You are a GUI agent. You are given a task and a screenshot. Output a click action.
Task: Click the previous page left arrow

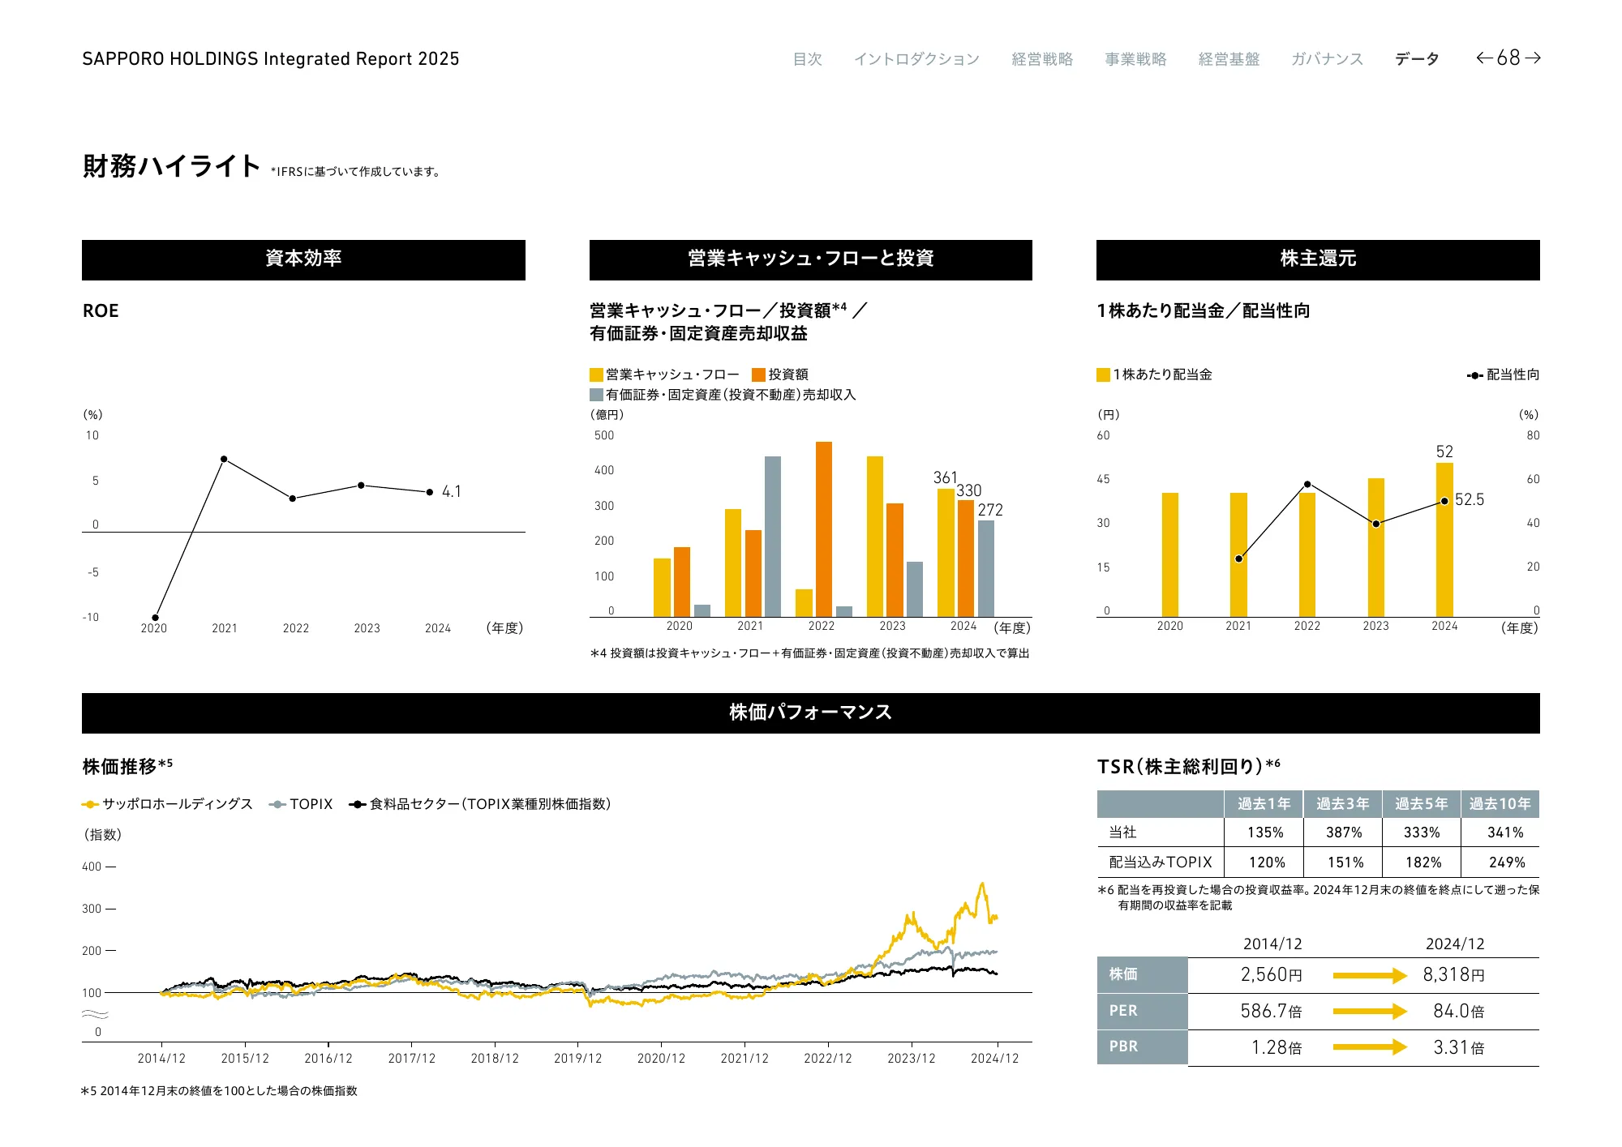(1484, 58)
